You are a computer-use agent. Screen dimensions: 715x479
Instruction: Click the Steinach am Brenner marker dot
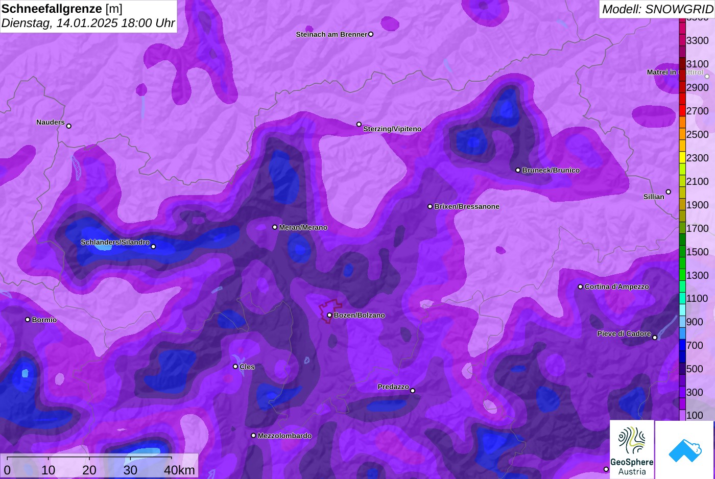[x=371, y=34]
